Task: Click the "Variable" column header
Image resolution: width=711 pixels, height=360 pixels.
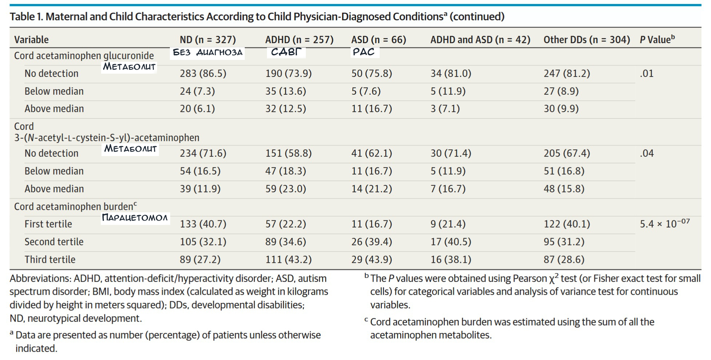Action: coord(31,40)
